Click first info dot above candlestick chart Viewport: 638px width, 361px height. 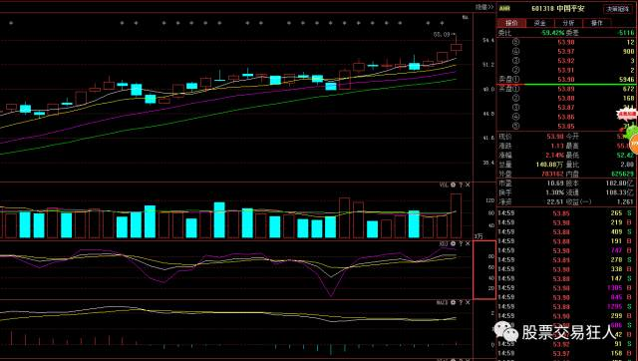coord(11,23)
